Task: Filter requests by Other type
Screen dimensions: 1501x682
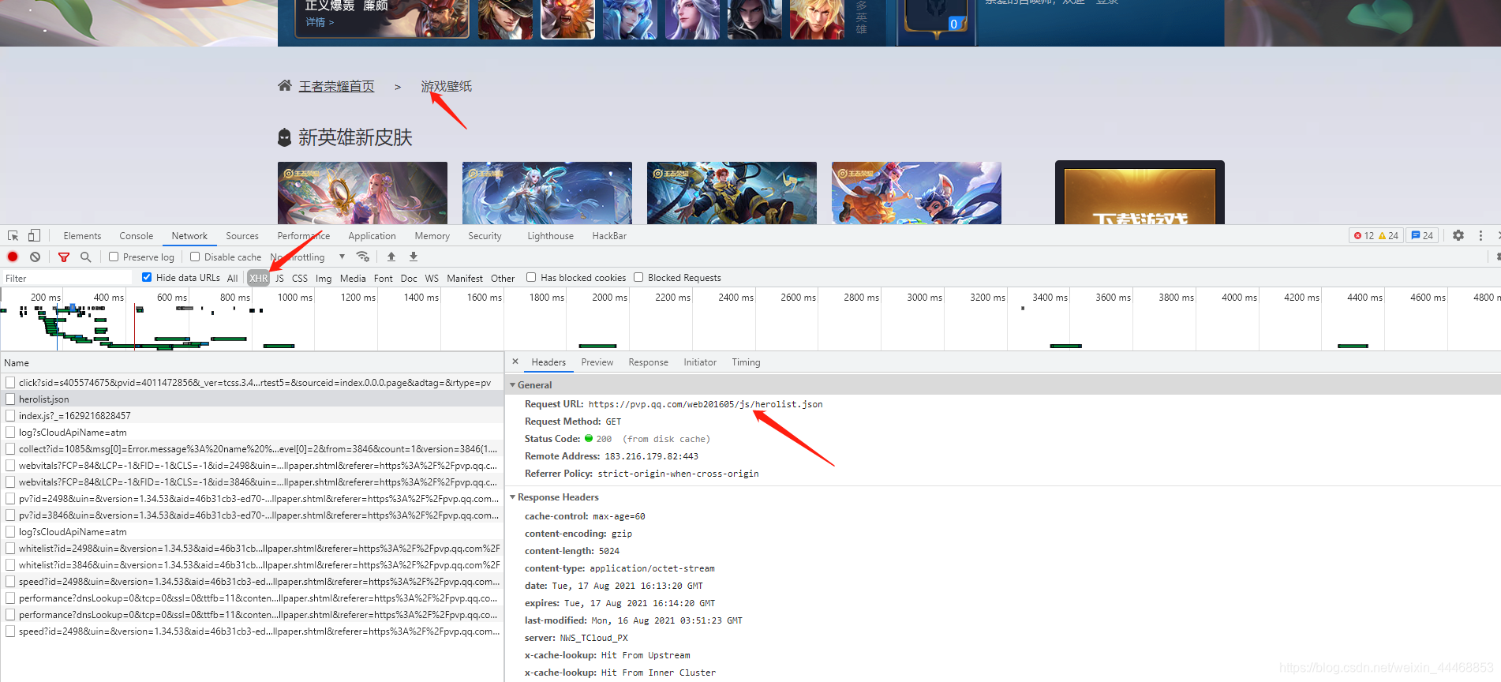Action: pyautogui.click(x=503, y=278)
